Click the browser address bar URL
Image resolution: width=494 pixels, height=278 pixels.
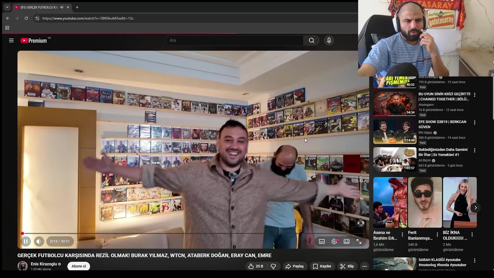[88, 18]
